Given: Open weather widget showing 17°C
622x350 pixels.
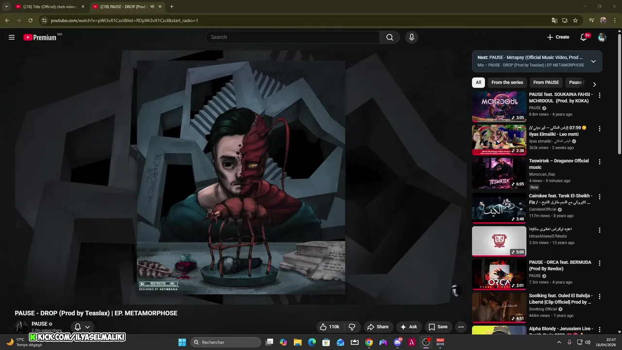Looking at the screenshot, I should tap(23, 342).
